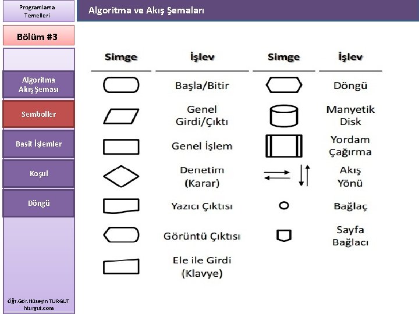This screenshot has width=419, height=314.
Task: Click the small circle Bağlaç connector symbol
Action: point(284,206)
